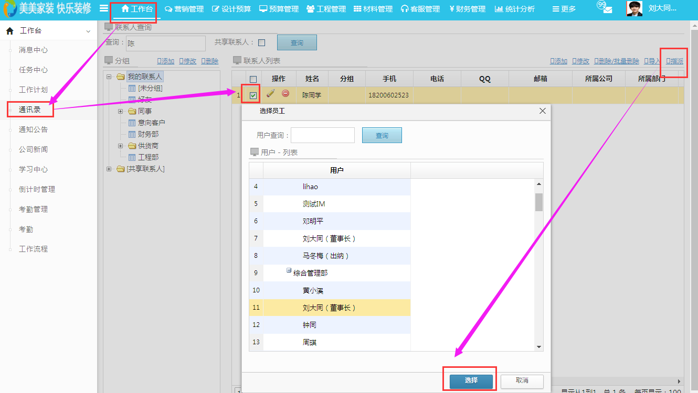Viewport: 698px width, 393px height.
Task: Open 通讯录 in the left sidebar
Action: pos(30,110)
